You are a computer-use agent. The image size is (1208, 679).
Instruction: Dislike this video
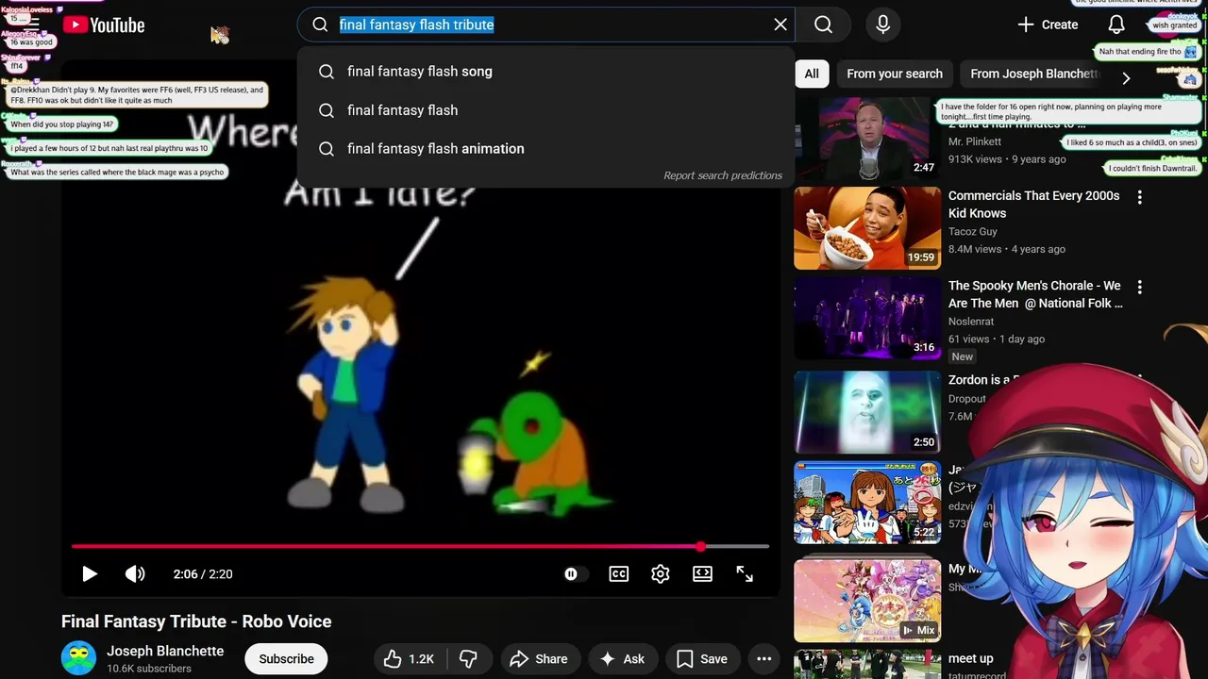click(x=468, y=658)
